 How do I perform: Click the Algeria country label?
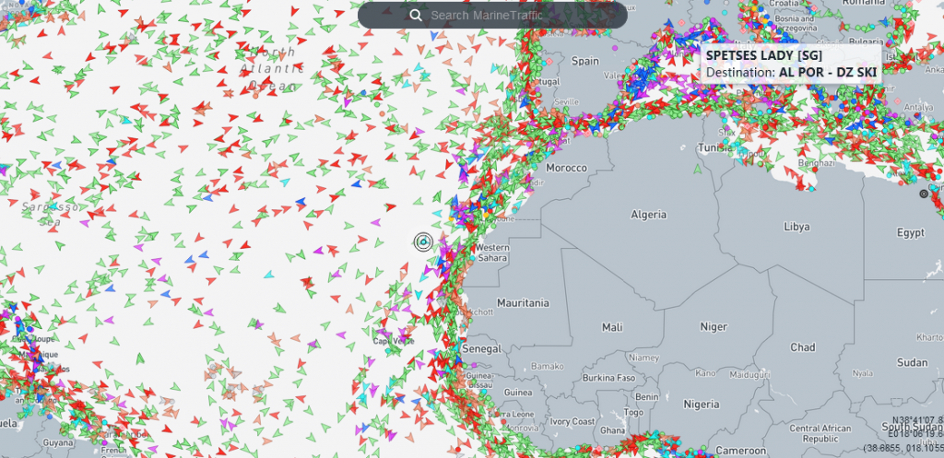click(x=648, y=215)
